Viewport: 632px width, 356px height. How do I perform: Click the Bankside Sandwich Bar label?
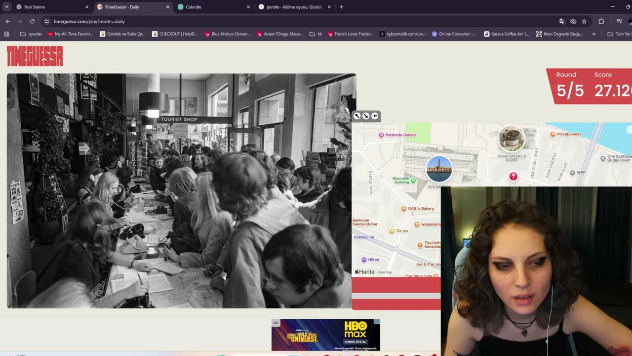[365, 222]
